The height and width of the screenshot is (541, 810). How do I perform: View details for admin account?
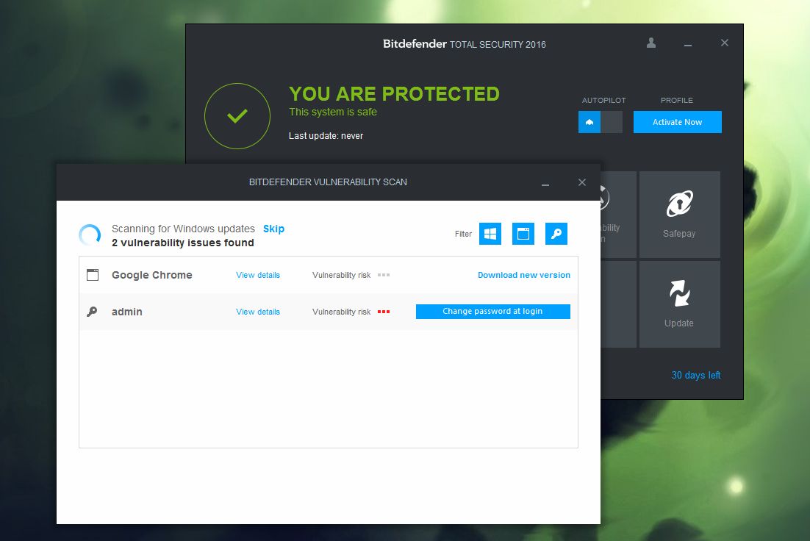click(258, 312)
